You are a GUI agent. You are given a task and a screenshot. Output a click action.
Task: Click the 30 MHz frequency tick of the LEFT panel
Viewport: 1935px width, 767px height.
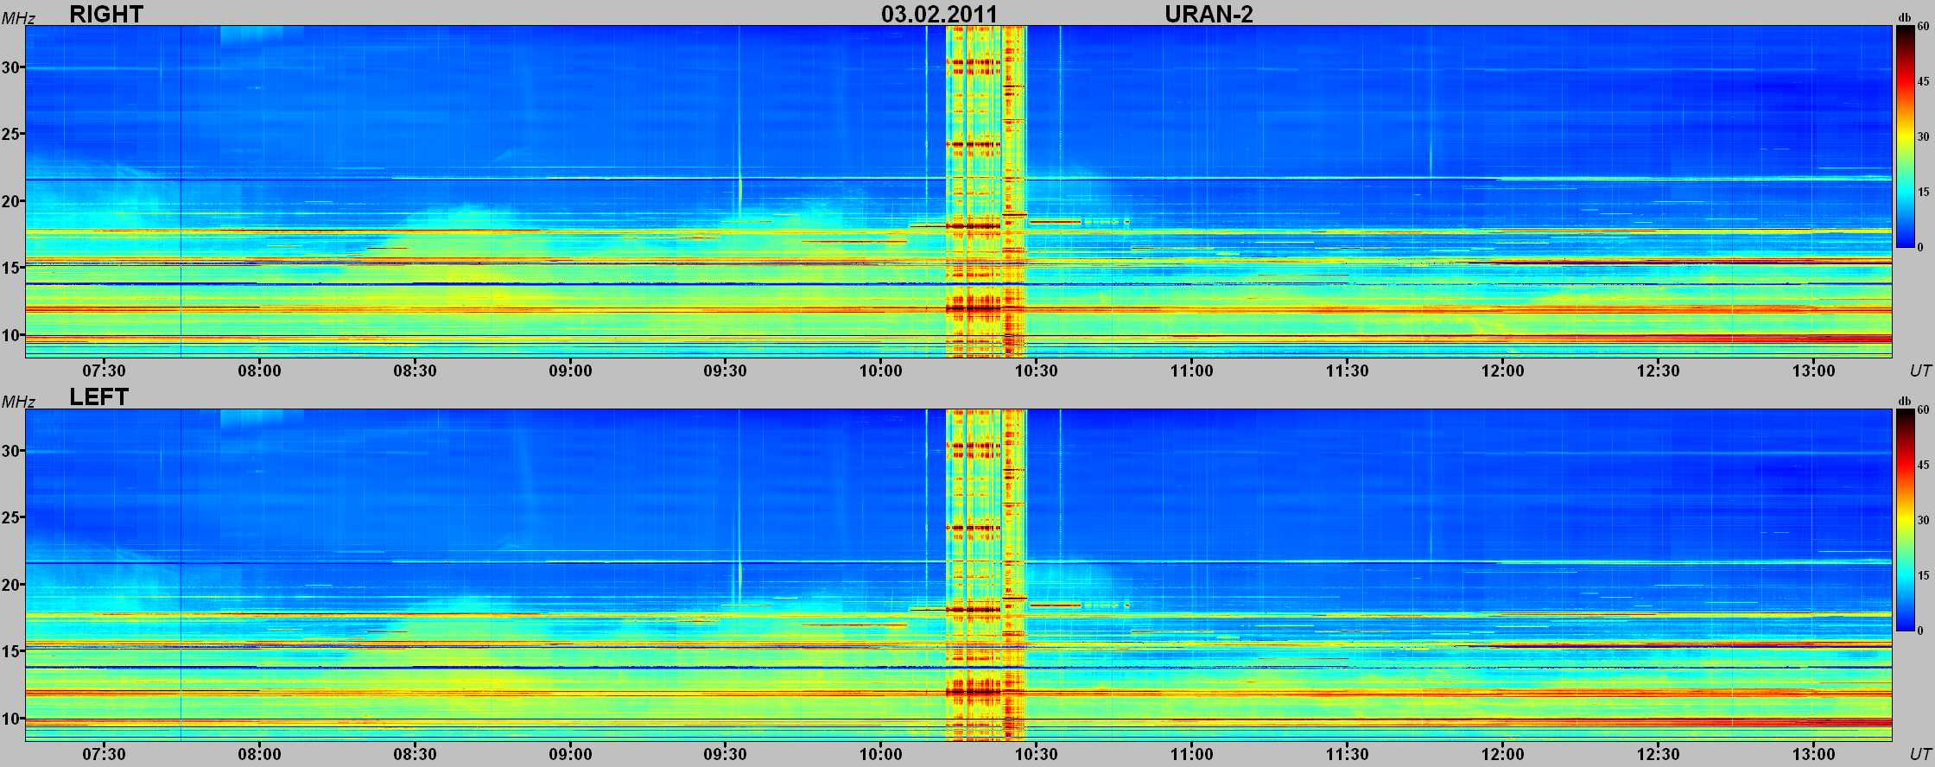pyautogui.click(x=11, y=451)
